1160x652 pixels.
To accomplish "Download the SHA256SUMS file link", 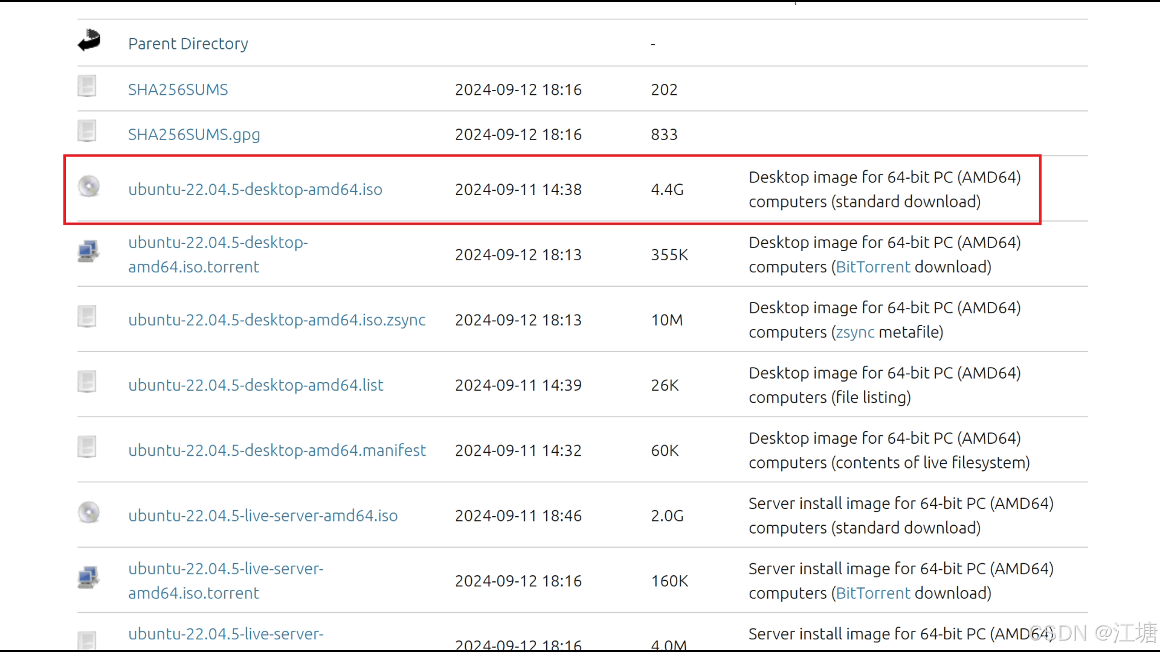I will tap(178, 89).
